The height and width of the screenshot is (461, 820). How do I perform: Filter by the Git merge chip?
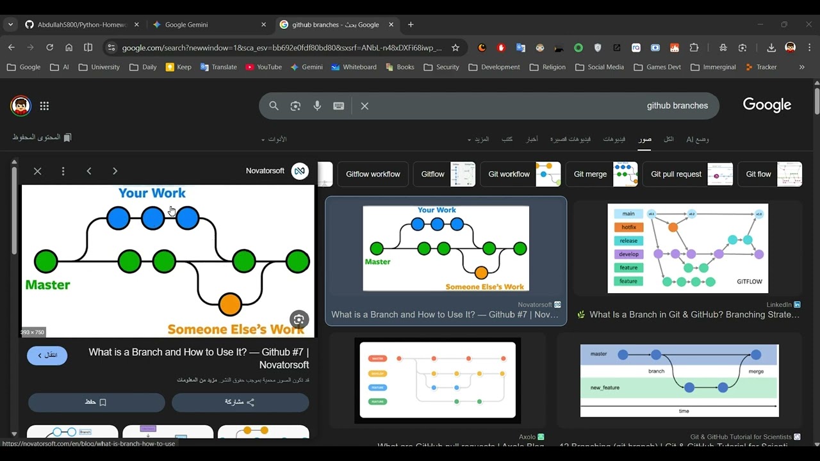pyautogui.click(x=602, y=174)
